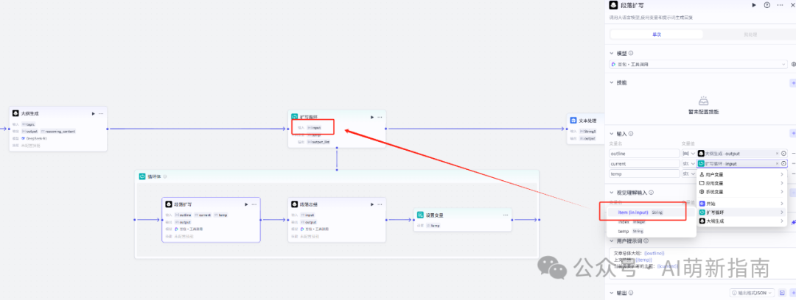The image size is (796, 300).
Task: Click icon button beside output format dropdown
Action: tap(782, 293)
